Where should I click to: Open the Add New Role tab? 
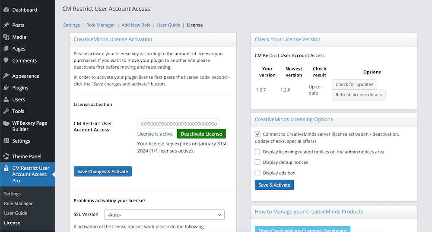pos(136,25)
